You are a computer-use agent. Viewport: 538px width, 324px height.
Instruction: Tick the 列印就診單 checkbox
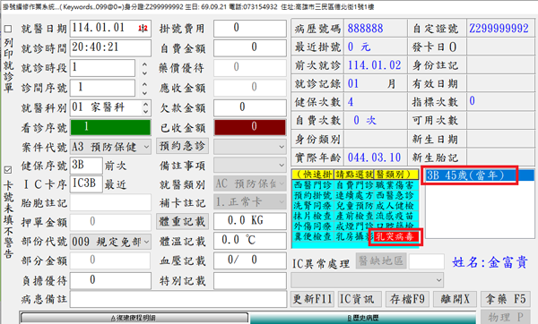pyautogui.click(x=8, y=29)
